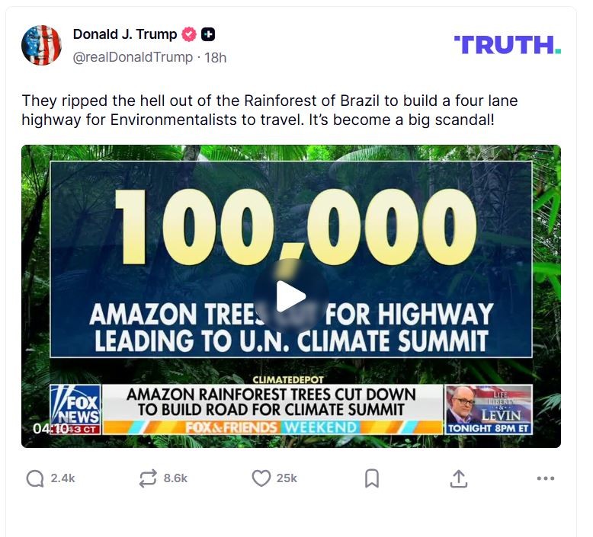The image size is (593, 537).
Task: Click the share upload icon
Action: 458,478
